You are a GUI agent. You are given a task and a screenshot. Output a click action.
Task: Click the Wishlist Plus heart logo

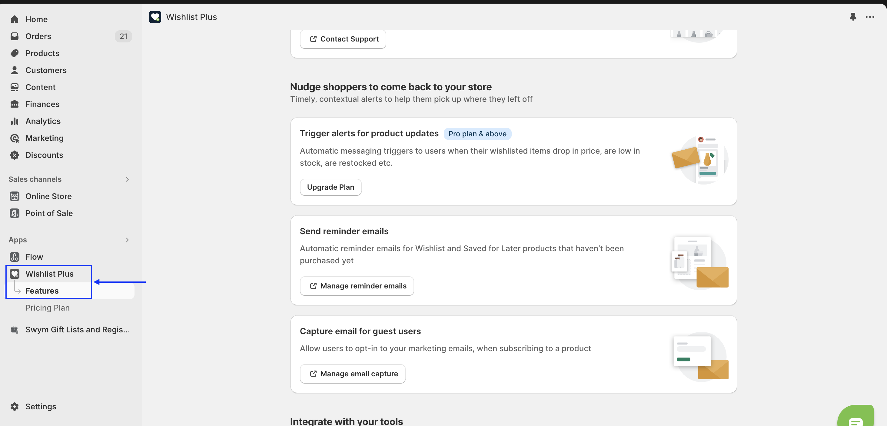[155, 17]
